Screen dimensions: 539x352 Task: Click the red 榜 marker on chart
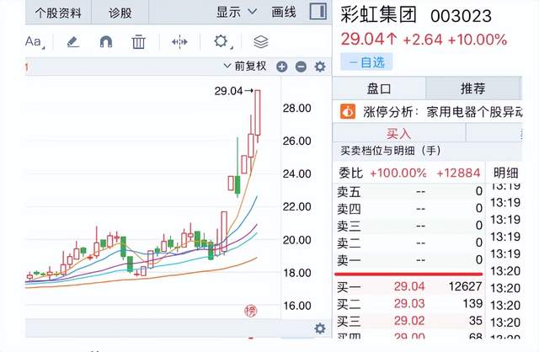[x=250, y=312]
